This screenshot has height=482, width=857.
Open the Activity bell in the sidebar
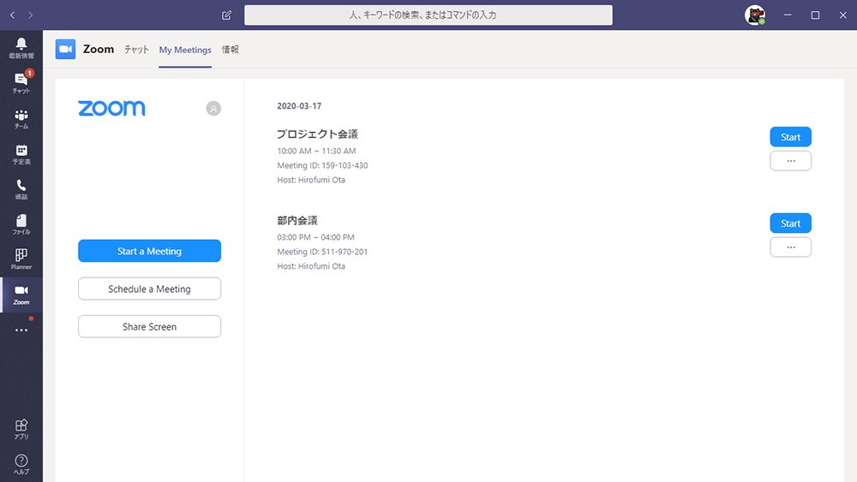[21, 47]
